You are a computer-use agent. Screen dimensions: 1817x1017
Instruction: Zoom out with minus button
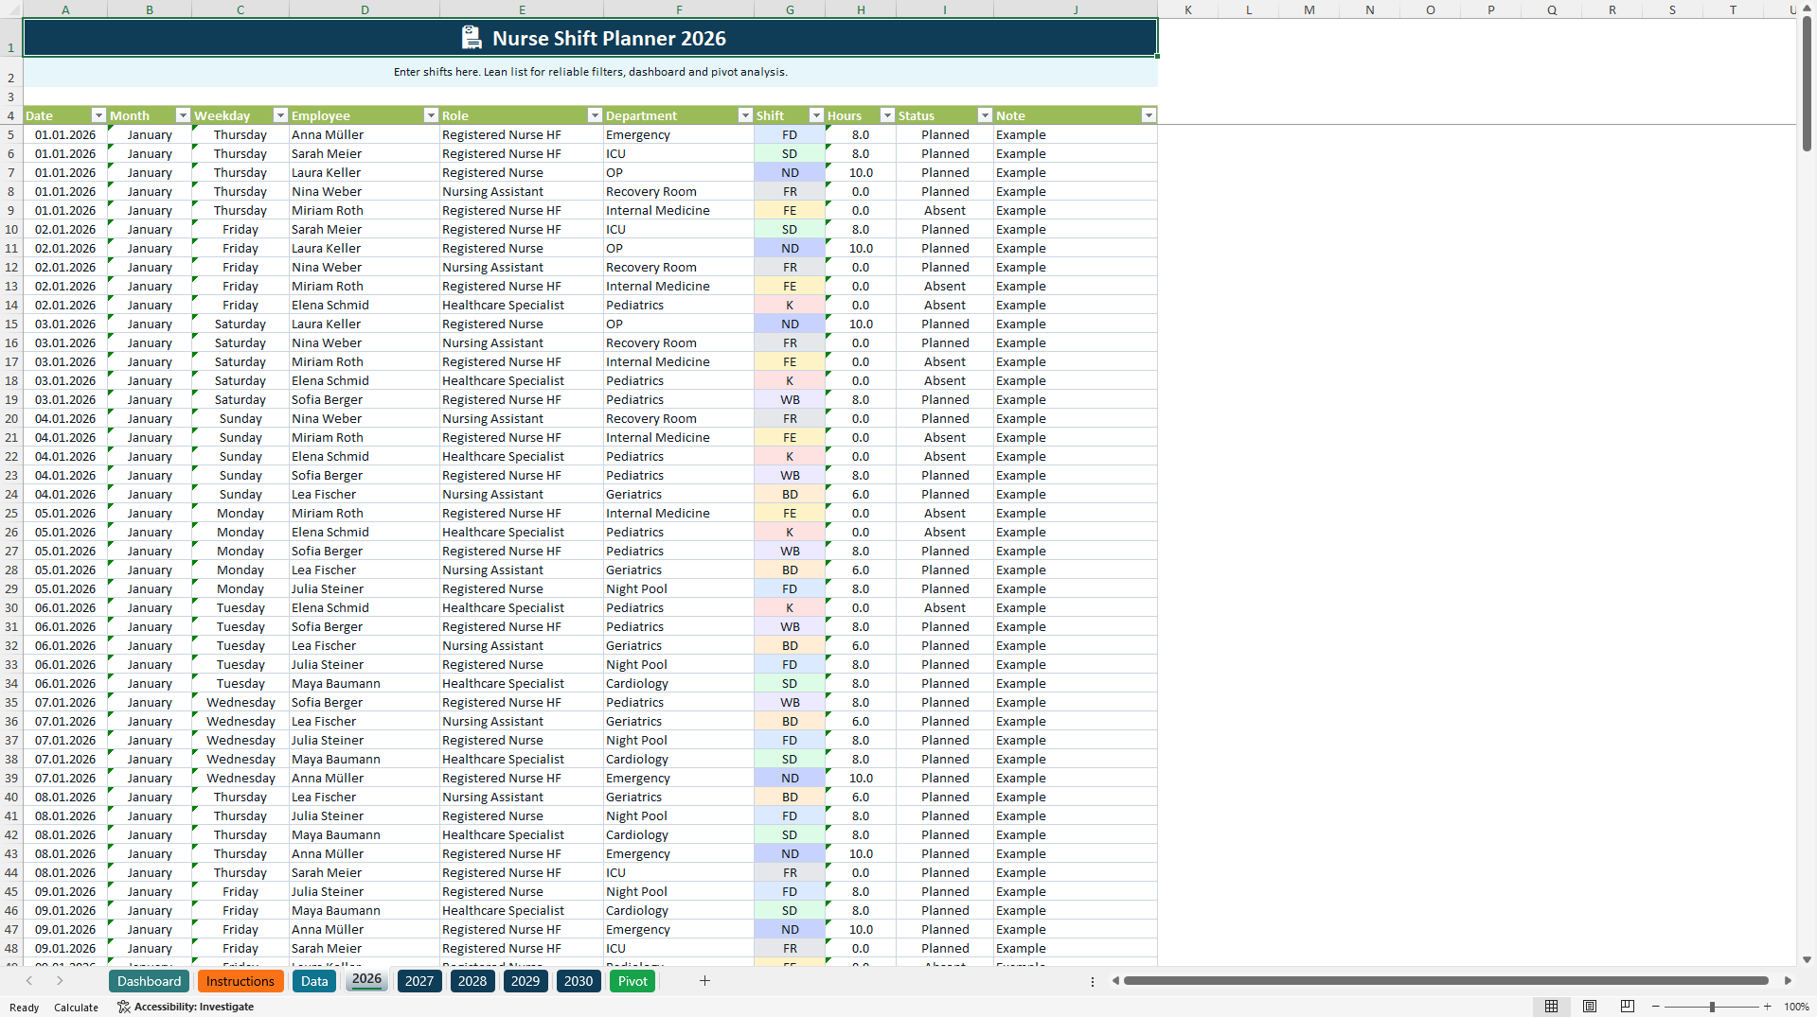(x=1656, y=1007)
